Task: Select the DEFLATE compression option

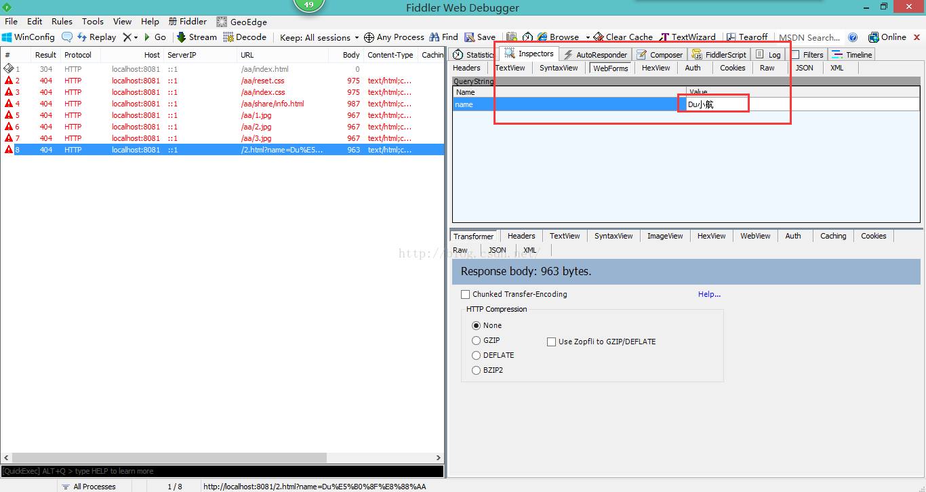Action: tap(476, 355)
